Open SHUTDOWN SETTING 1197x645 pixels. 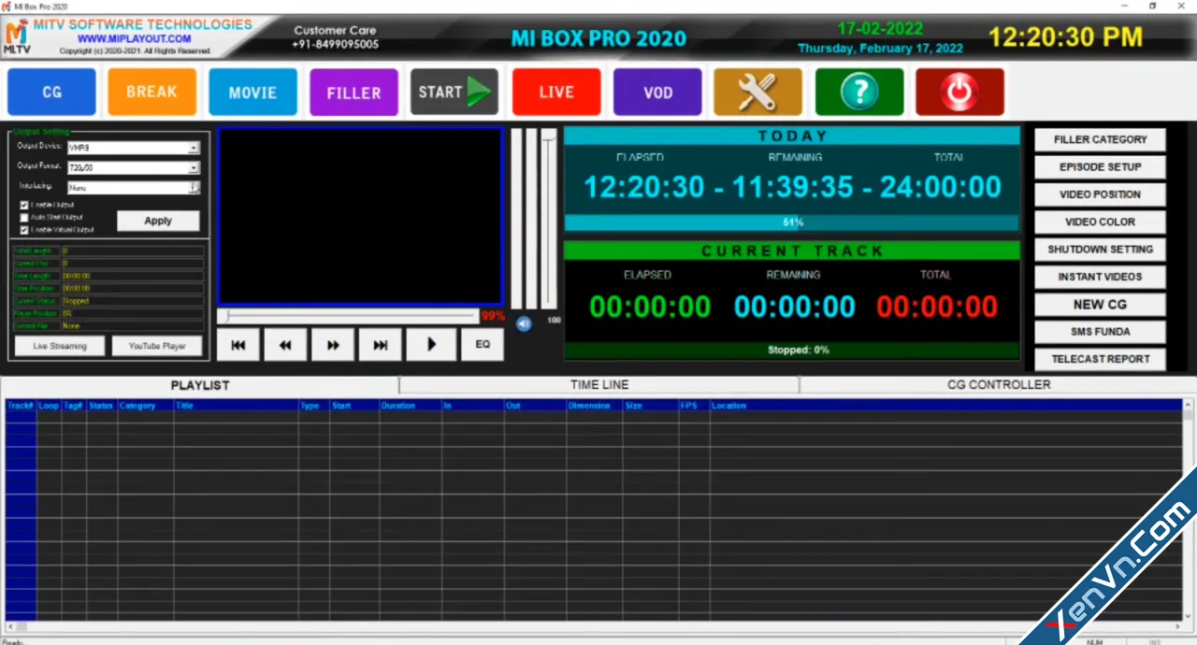1100,250
